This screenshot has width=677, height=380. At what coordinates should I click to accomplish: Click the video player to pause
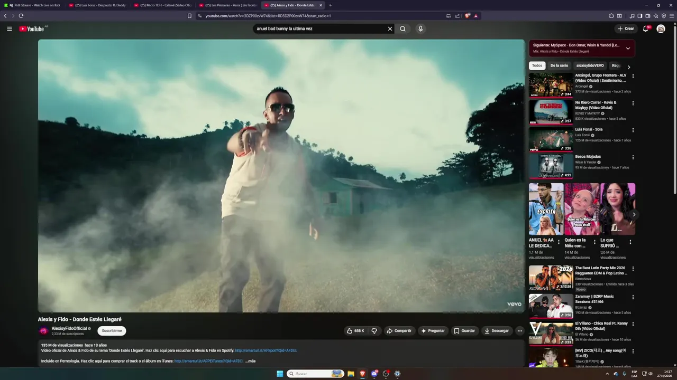[x=281, y=176]
